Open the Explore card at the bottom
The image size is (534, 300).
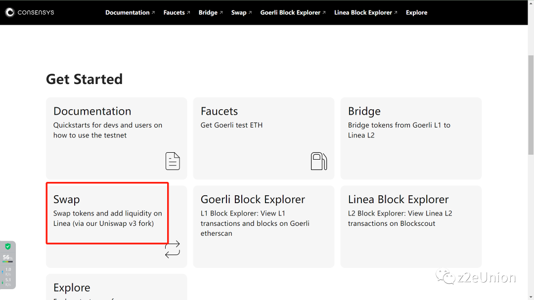[x=72, y=288]
